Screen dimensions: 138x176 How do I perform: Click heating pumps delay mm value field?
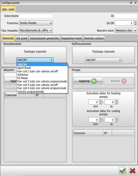[x=94, y=102]
